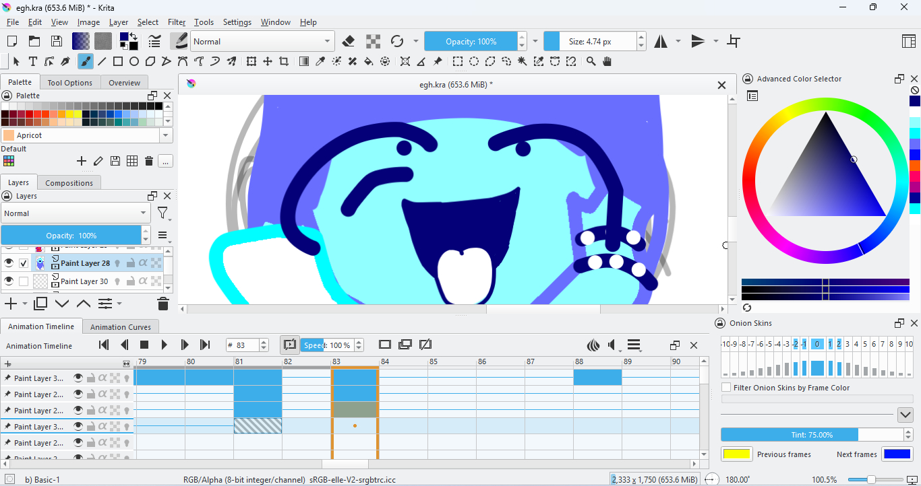Open brush blending mode Normal dropdown

click(262, 41)
